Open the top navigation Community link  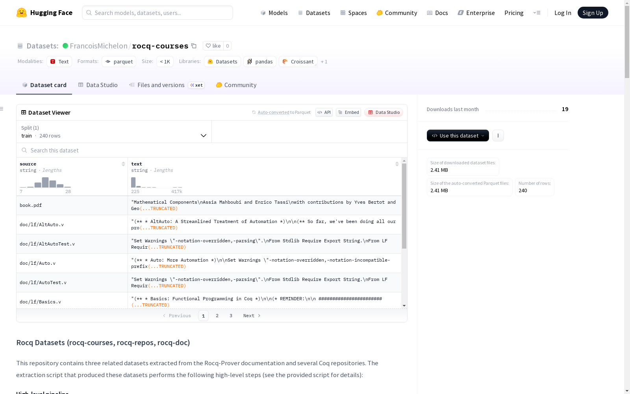397,13
